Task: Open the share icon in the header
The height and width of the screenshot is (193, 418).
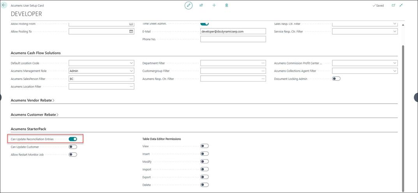Action: click(201, 5)
